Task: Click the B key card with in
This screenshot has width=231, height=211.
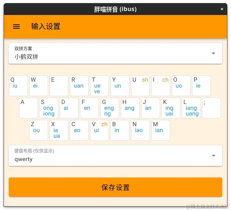Action: tap(120, 130)
